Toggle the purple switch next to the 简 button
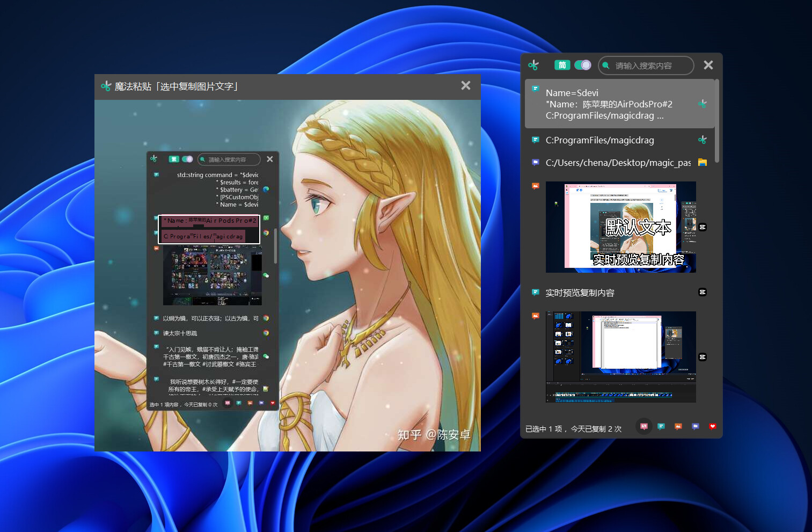Image resolution: width=812 pixels, height=532 pixels. [583, 64]
